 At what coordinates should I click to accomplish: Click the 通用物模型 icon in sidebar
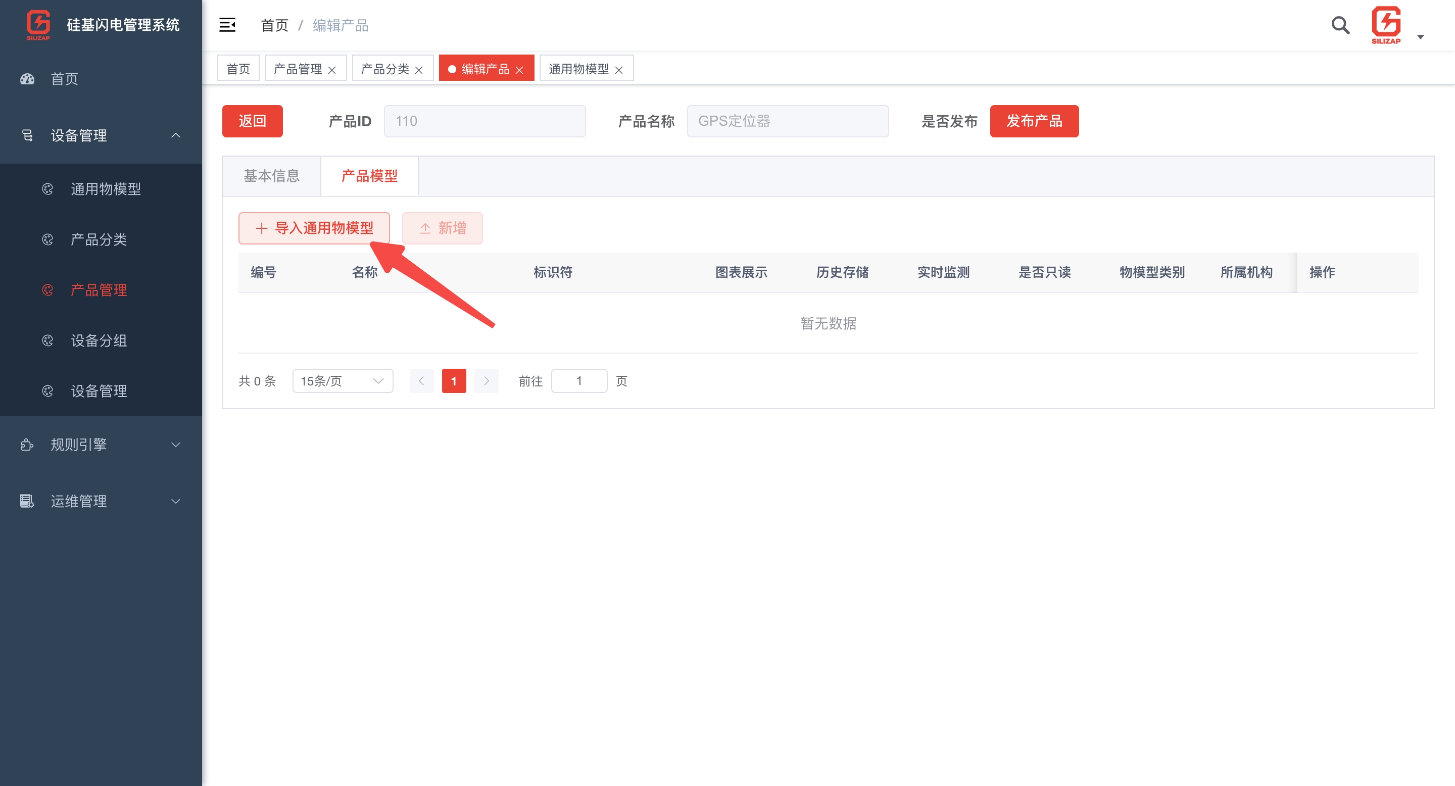47,188
